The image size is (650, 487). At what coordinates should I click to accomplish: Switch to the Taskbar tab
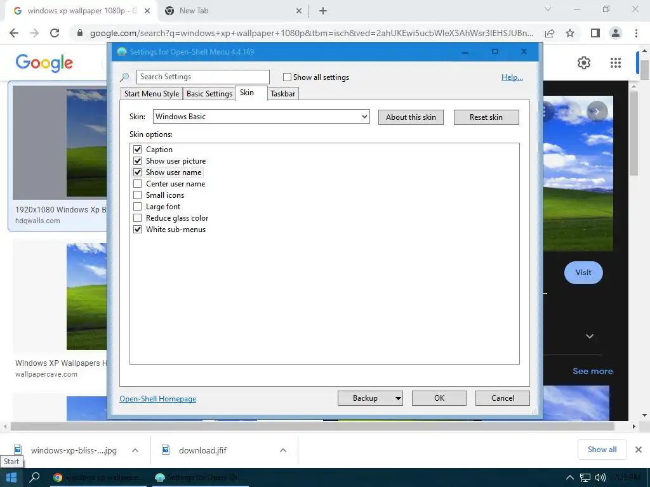point(282,94)
